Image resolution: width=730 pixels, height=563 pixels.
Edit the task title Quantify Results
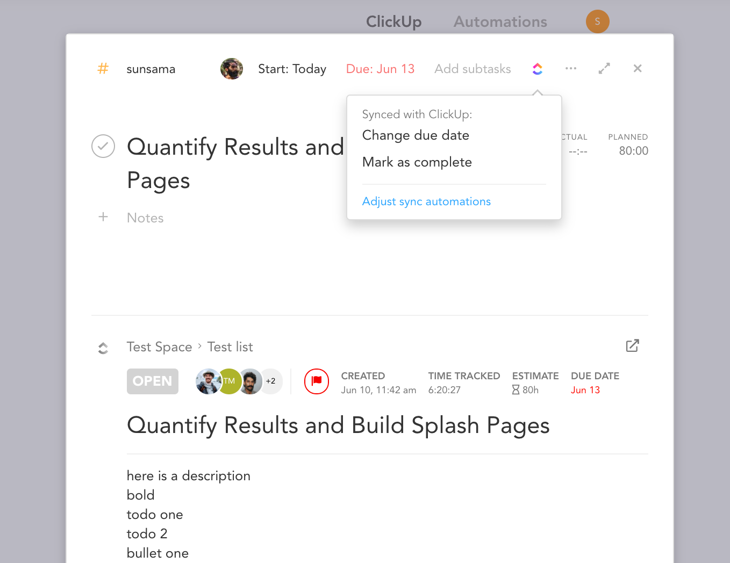point(235,163)
